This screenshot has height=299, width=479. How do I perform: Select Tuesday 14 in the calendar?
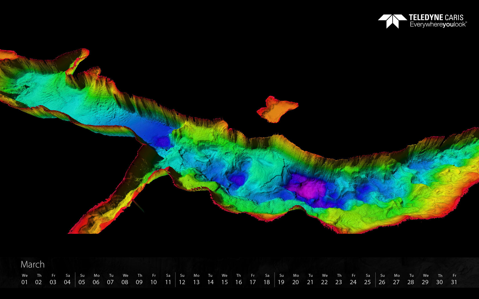click(x=210, y=279)
